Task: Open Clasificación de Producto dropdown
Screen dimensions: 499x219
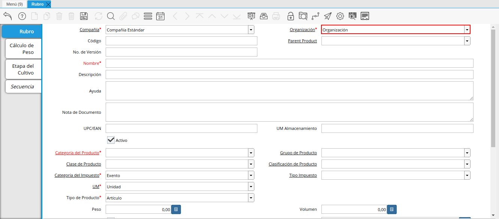Action: tap(467, 164)
